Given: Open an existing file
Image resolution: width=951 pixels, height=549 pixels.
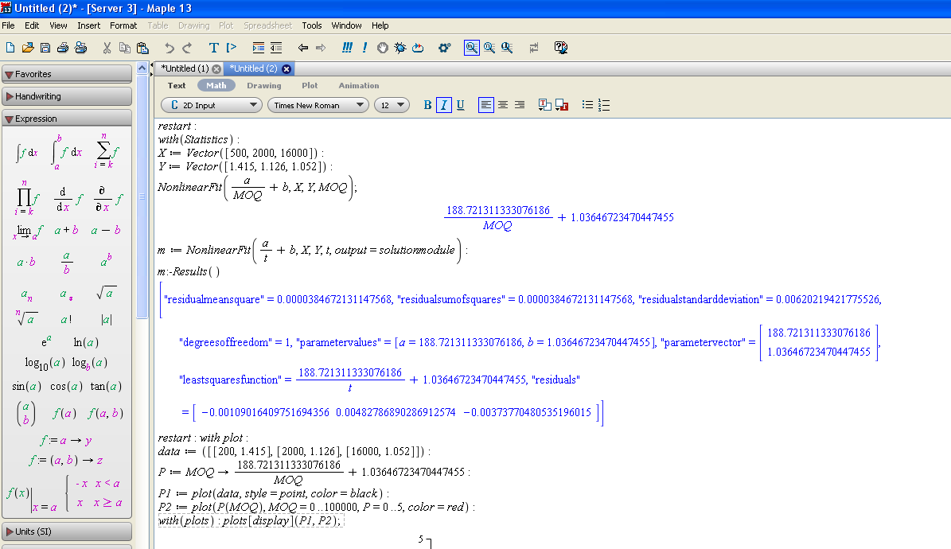Looking at the screenshot, I should click(x=28, y=48).
